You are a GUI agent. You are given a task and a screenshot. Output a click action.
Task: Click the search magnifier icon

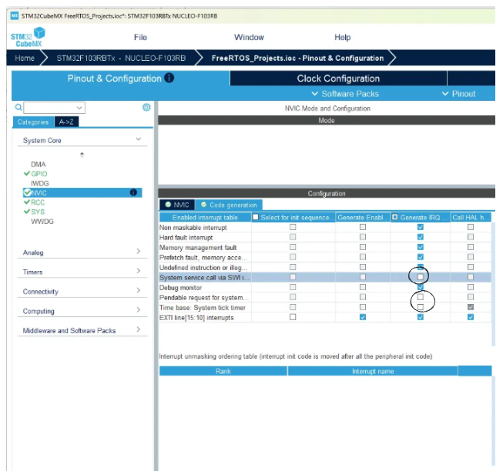[18, 107]
